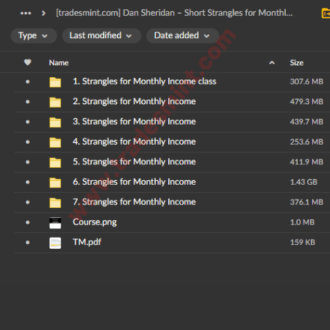Click the TM.pdf document thumbnail
Image resolution: width=330 pixels, height=330 pixels.
[x=55, y=243]
